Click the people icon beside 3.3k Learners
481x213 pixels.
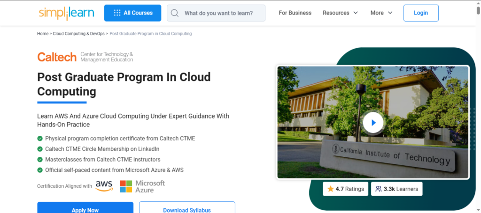click(x=379, y=189)
